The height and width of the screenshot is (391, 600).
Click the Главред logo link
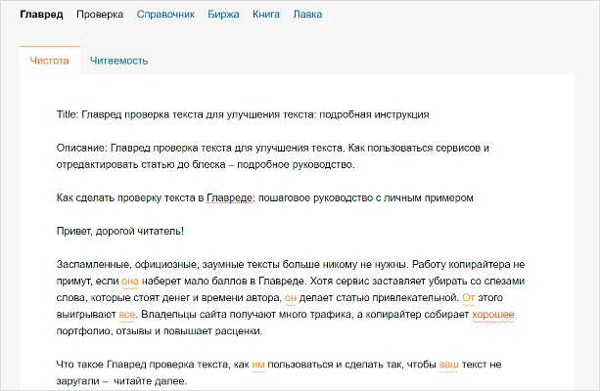click(41, 16)
